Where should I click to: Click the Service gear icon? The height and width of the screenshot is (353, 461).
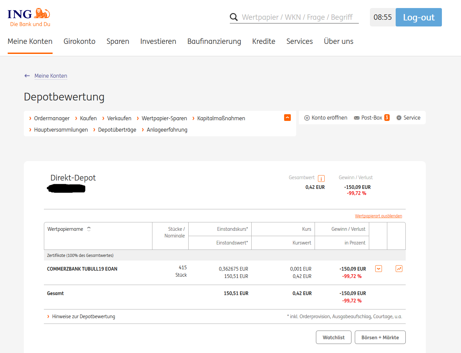pos(399,118)
